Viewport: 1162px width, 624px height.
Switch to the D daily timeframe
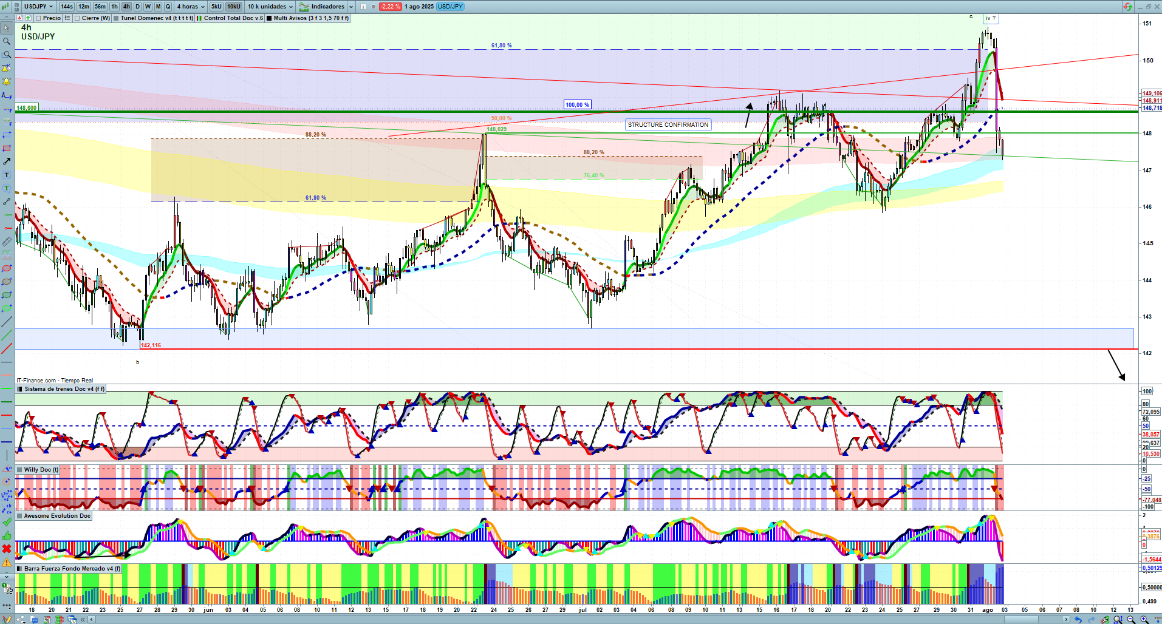137,7
